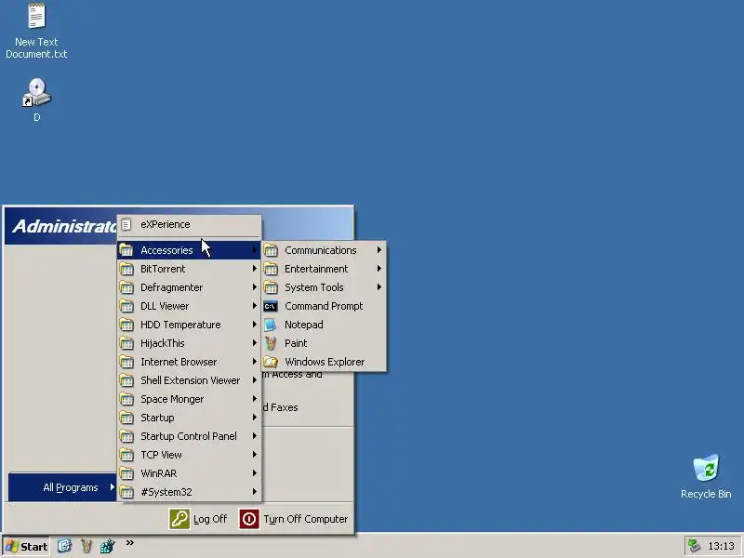Click the HDD Temperature label
The height and width of the screenshot is (558, 744).
[x=180, y=325]
